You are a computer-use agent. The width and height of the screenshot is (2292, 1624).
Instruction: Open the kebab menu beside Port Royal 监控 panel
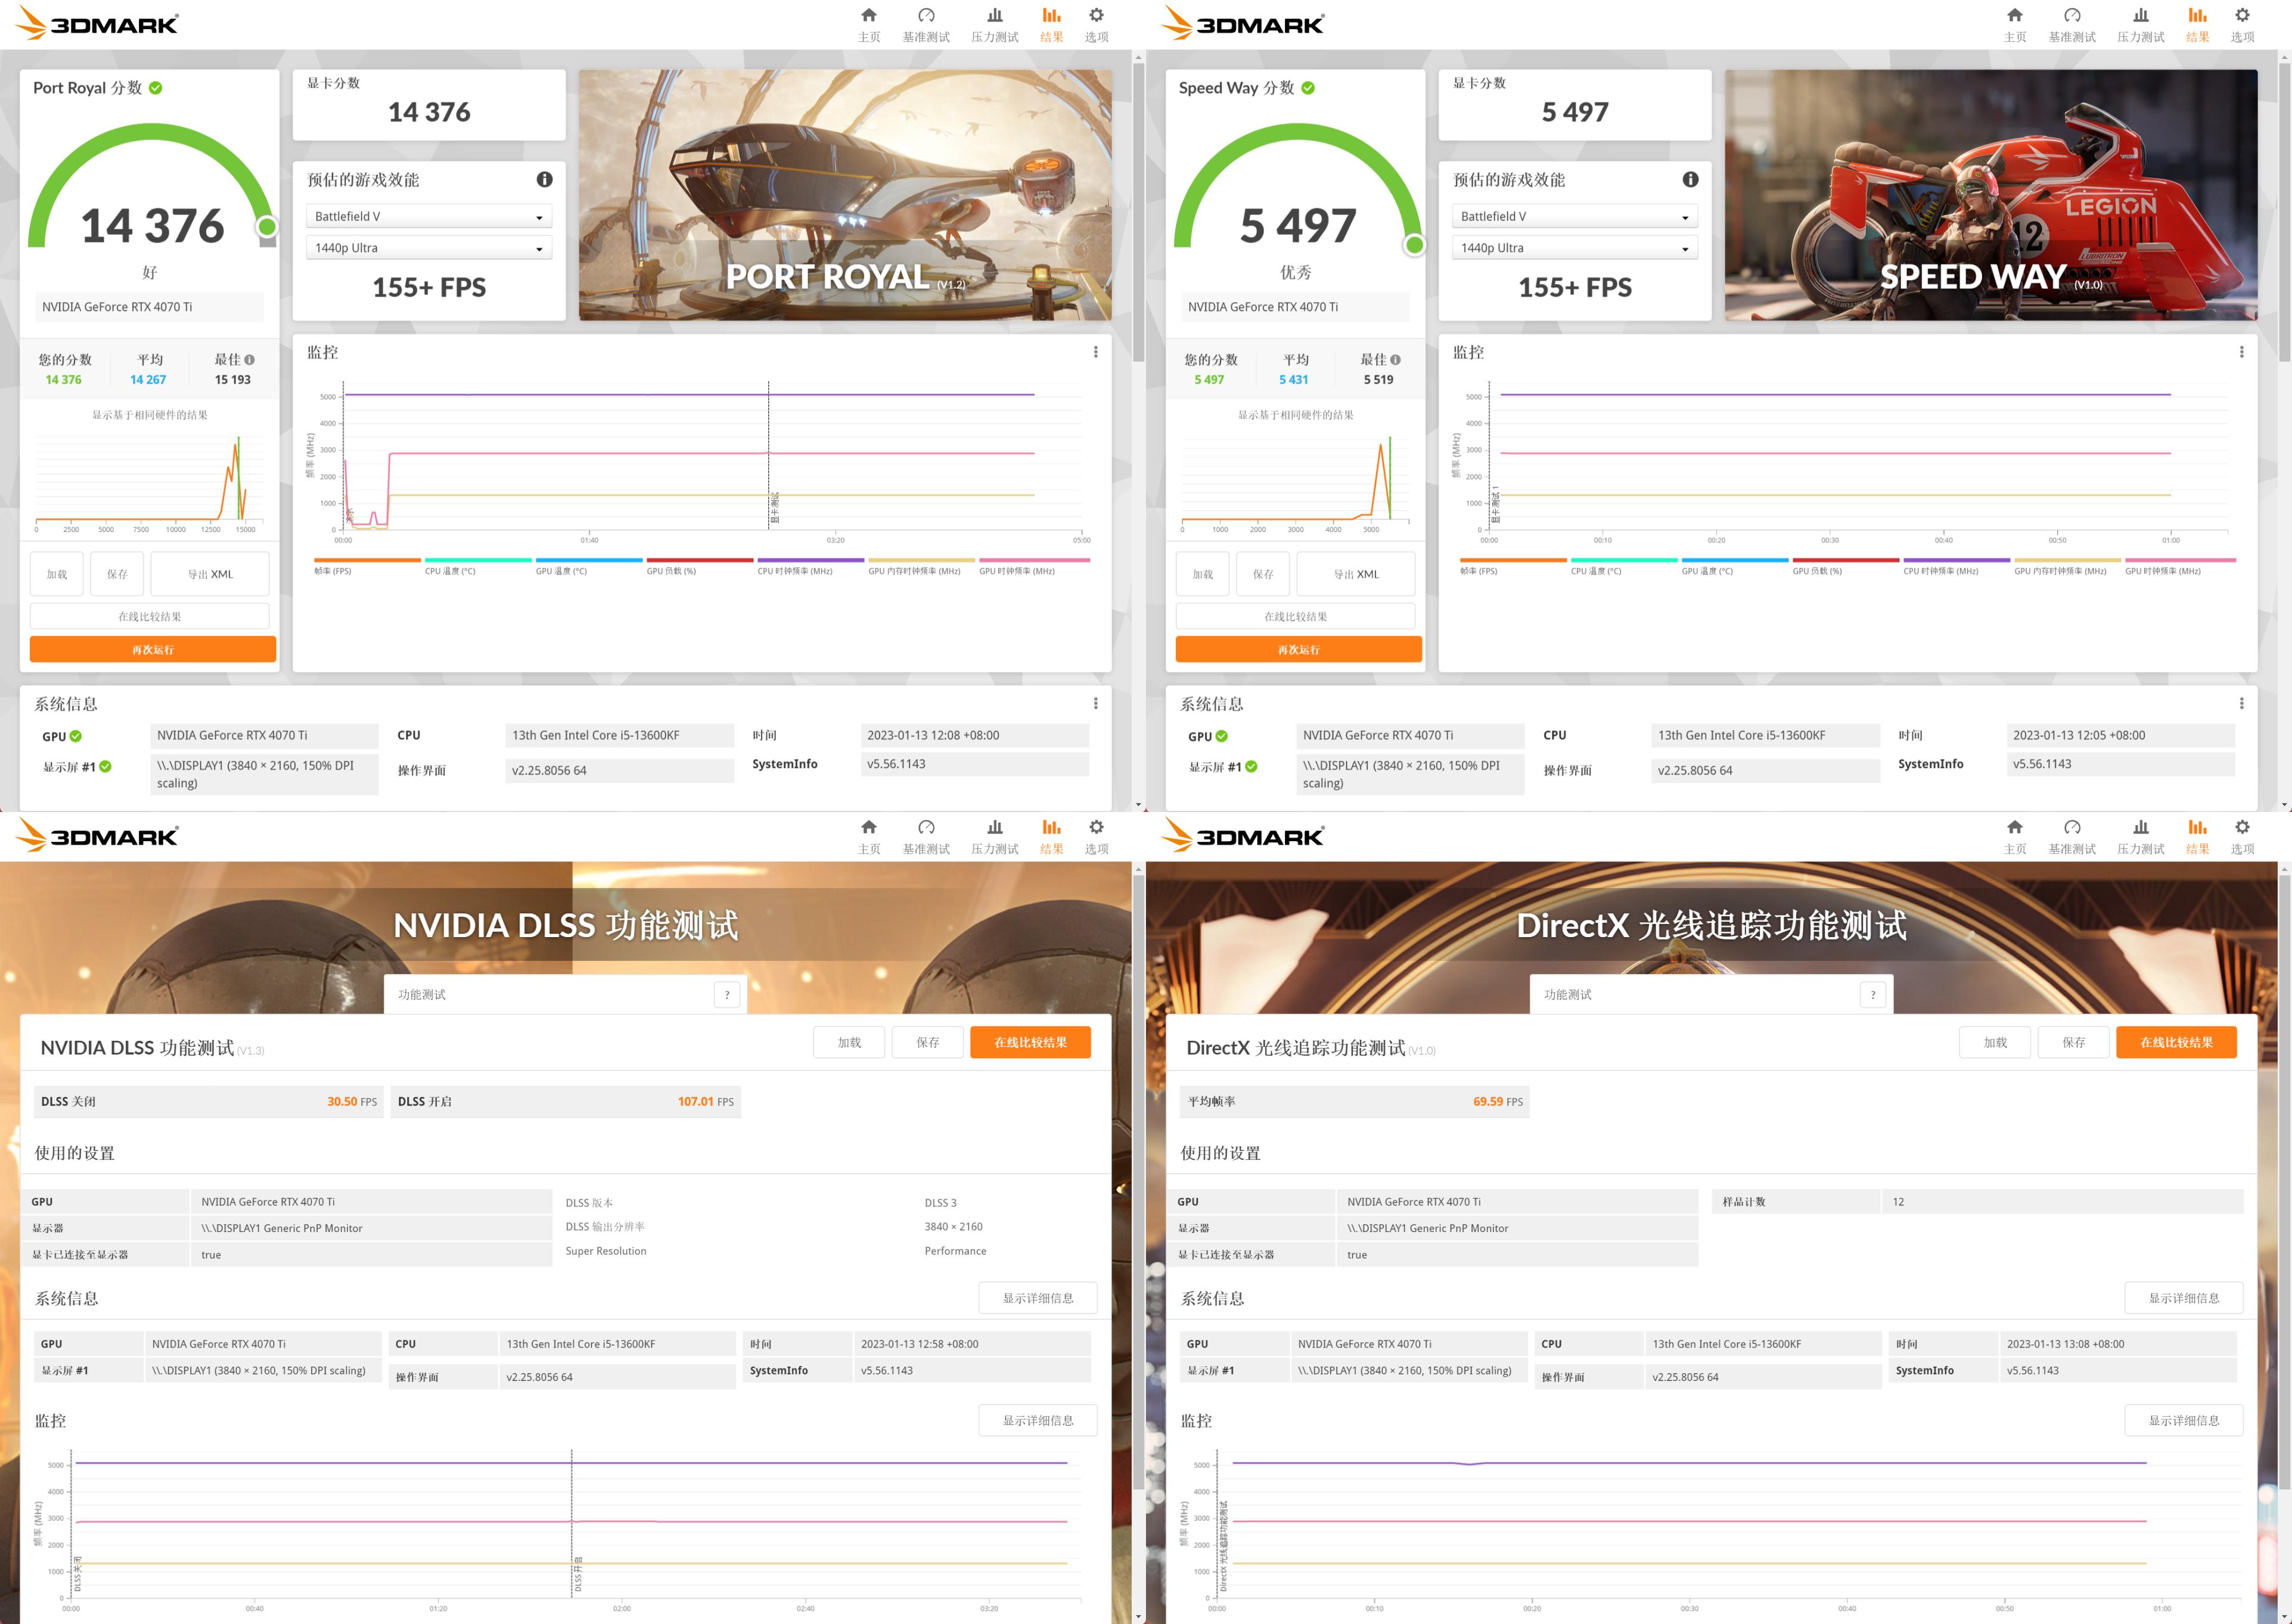(x=1095, y=352)
